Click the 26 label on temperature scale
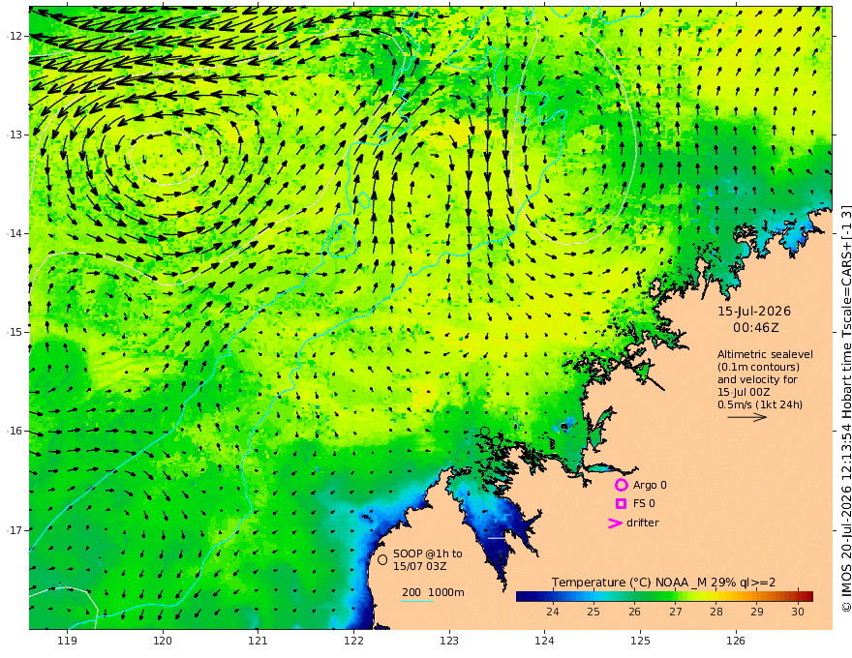 (x=634, y=612)
